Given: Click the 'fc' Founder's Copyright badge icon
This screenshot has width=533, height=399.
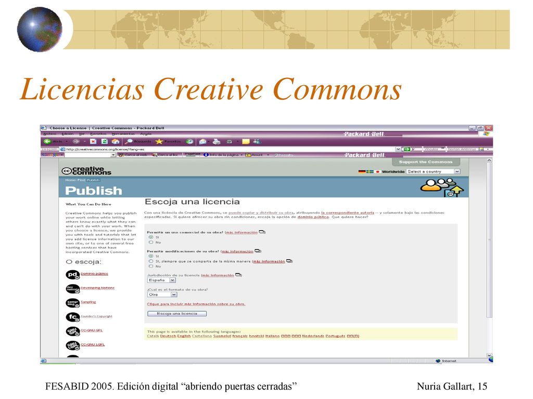Looking at the screenshot, I should coord(72,317).
